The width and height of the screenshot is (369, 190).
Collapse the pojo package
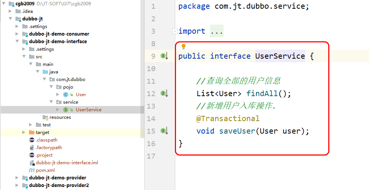[51, 87]
